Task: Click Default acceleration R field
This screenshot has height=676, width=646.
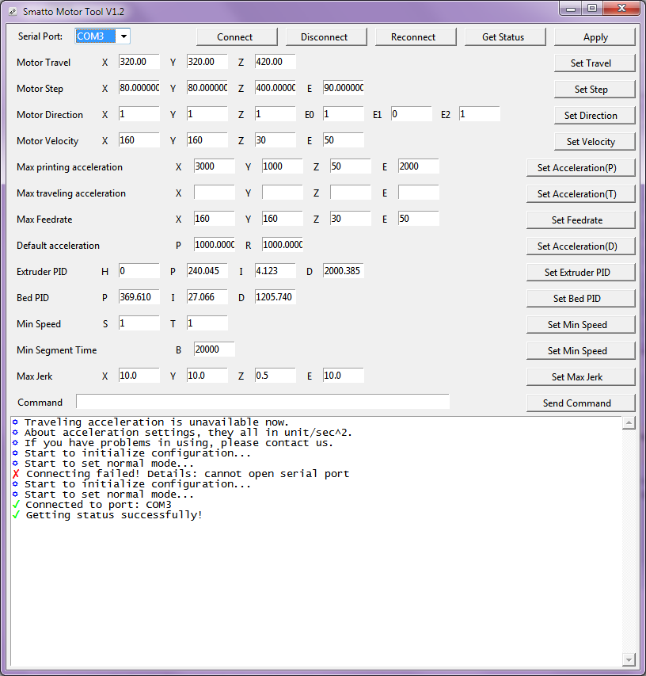Action: pos(282,245)
